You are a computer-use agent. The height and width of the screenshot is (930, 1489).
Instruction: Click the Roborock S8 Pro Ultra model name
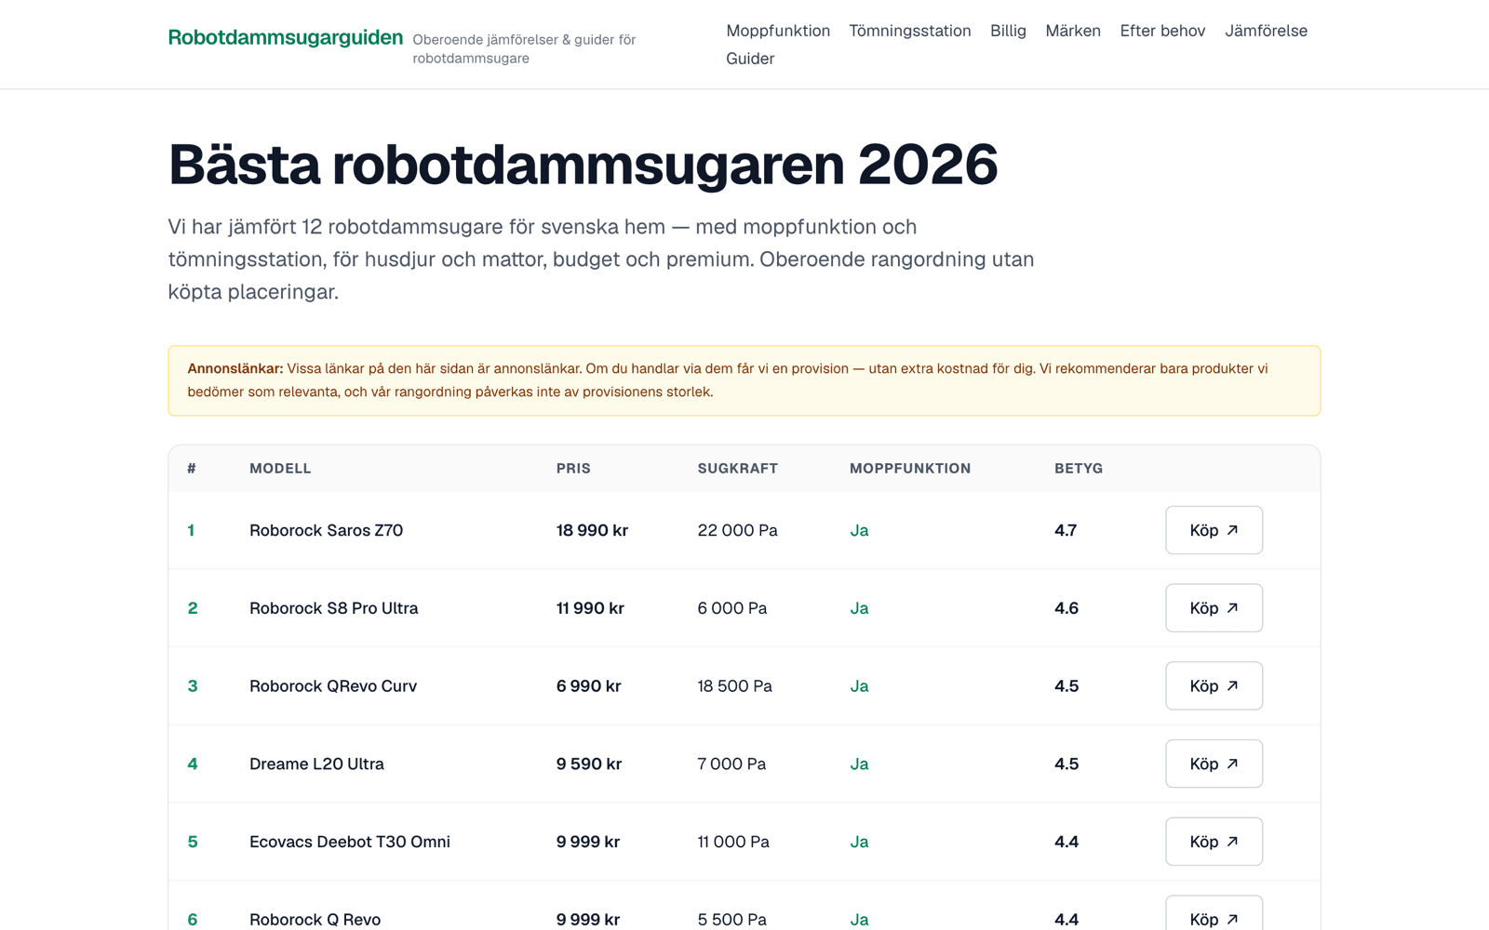coord(333,608)
